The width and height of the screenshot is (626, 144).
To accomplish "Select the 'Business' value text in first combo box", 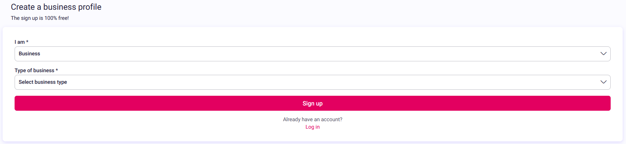I will 29,54.
